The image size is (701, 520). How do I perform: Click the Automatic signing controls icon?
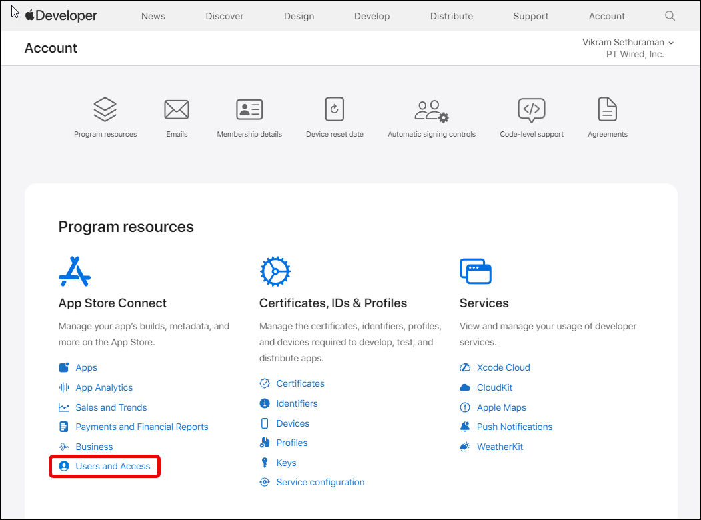431,111
